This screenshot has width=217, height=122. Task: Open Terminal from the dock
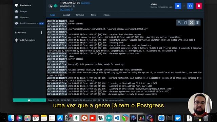(170, 118)
